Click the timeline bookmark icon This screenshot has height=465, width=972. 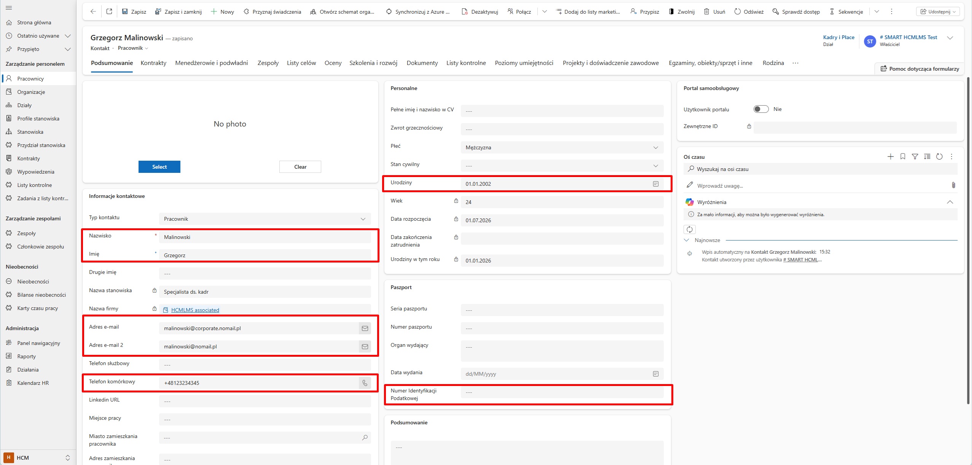tap(903, 157)
